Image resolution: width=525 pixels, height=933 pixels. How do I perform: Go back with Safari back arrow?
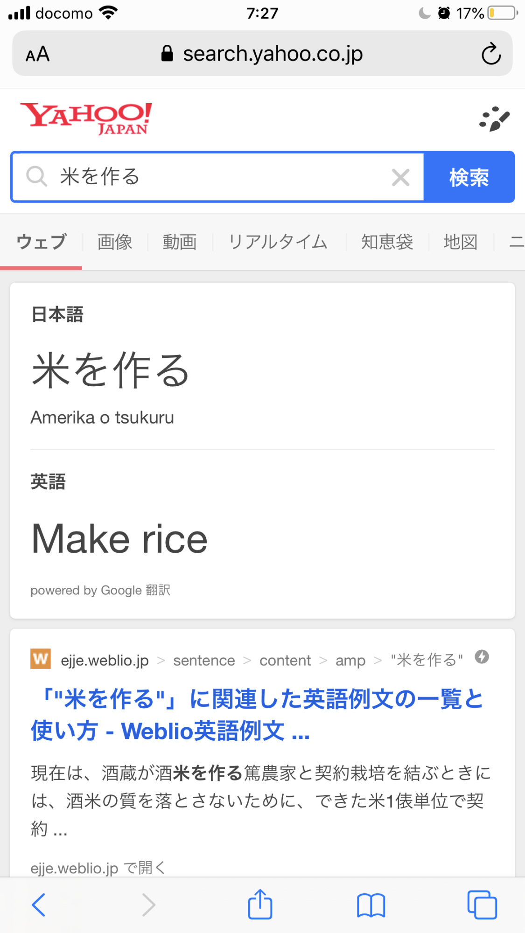point(39,905)
